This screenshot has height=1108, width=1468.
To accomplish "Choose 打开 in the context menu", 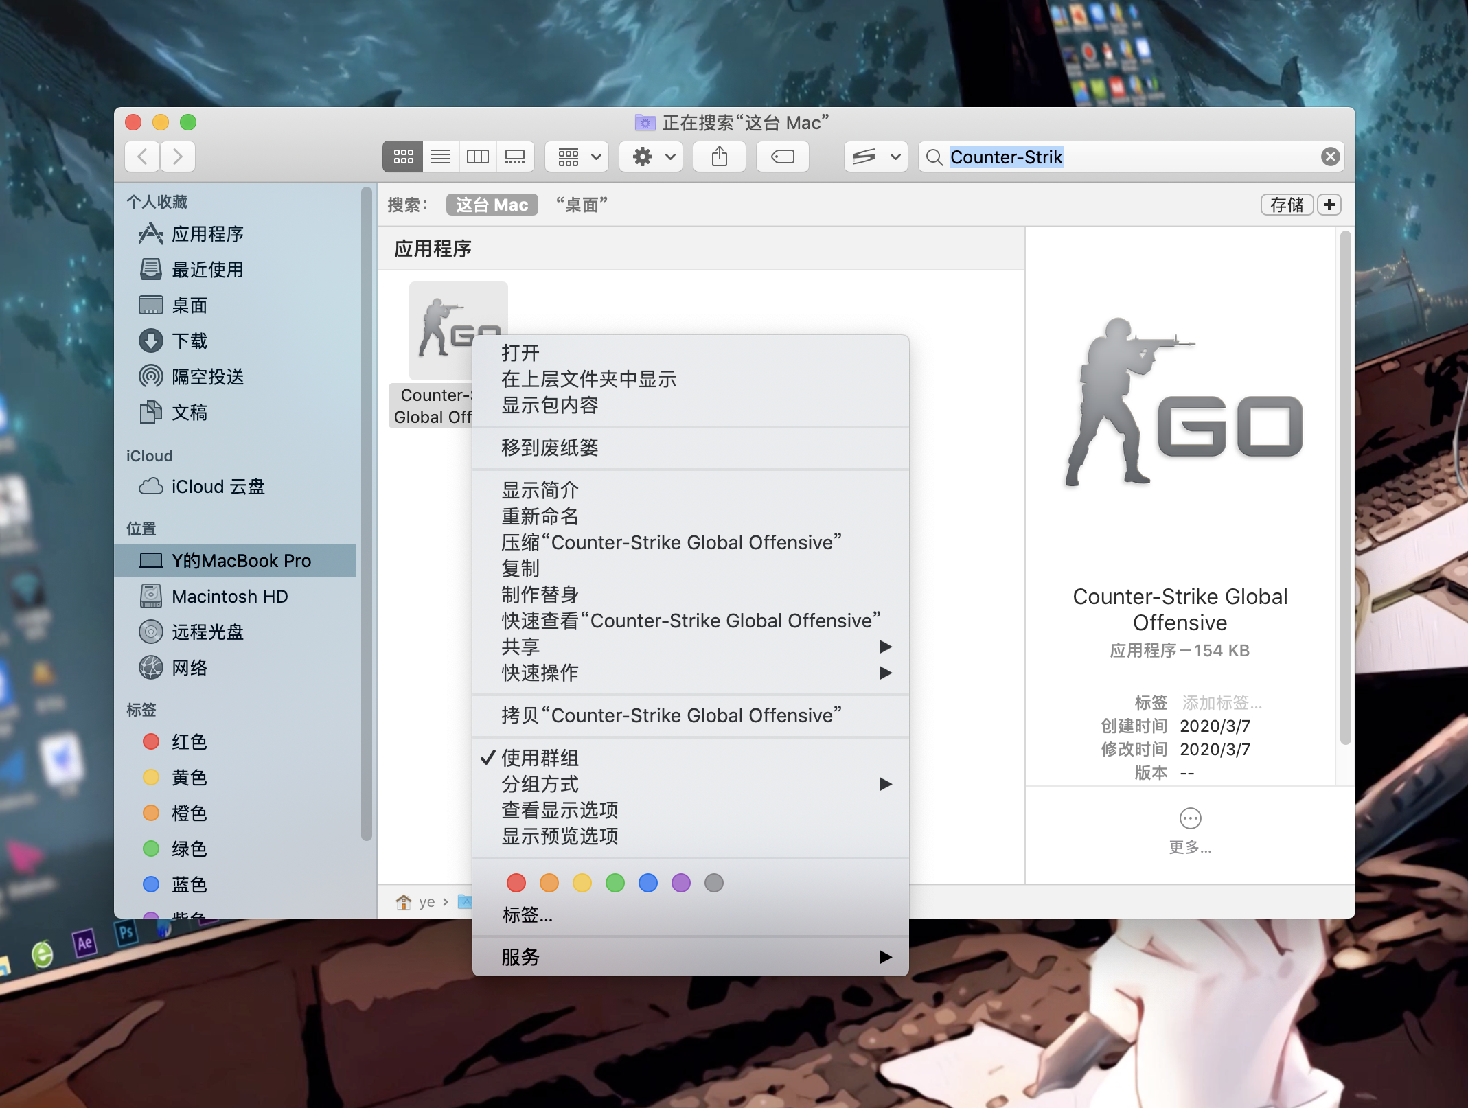I will pos(691,353).
